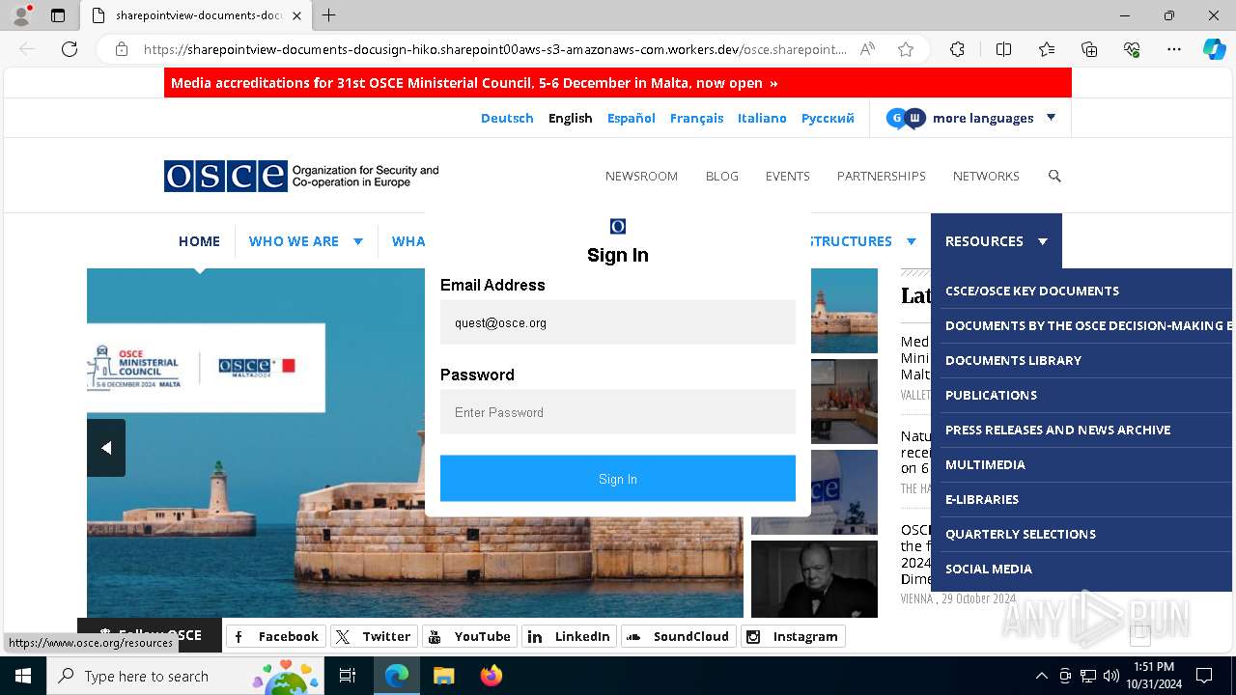Open Edge settings and more menu
Viewport: 1236px width, 695px height.
pos(1174,49)
